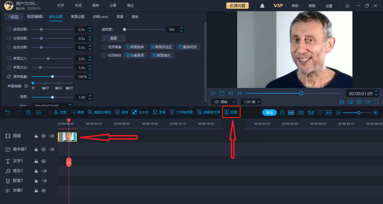
Task: Open the 分享 menu
Action: tap(113, 6)
